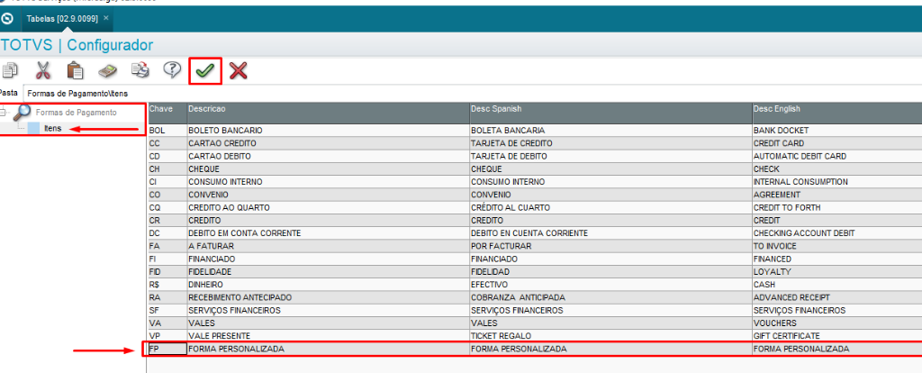
Task: Click the DINHEIRO cell
Action: tap(328, 285)
